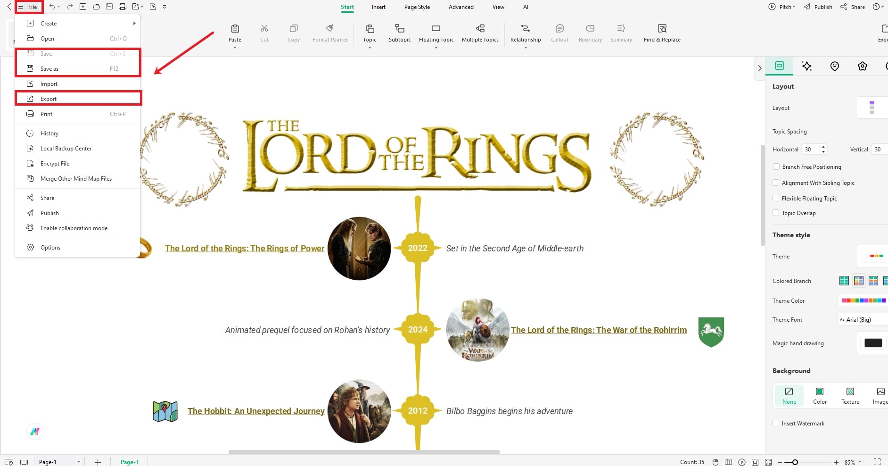
Task: Open the hexagon settings panel tab
Action: pyautogui.click(x=862, y=66)
